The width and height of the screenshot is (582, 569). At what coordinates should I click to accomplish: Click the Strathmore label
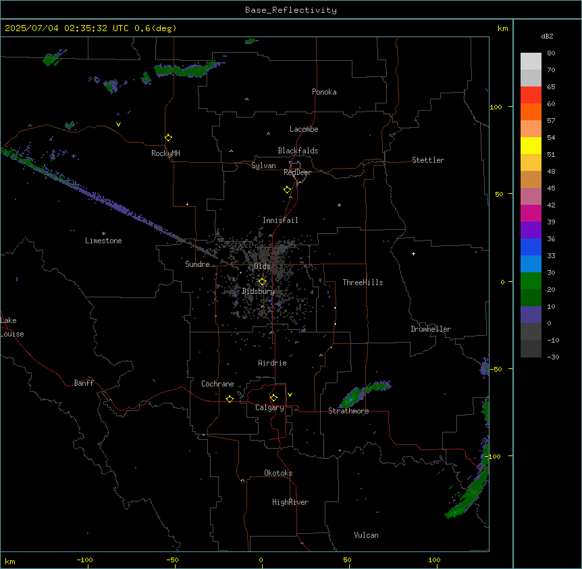[348, 411]
